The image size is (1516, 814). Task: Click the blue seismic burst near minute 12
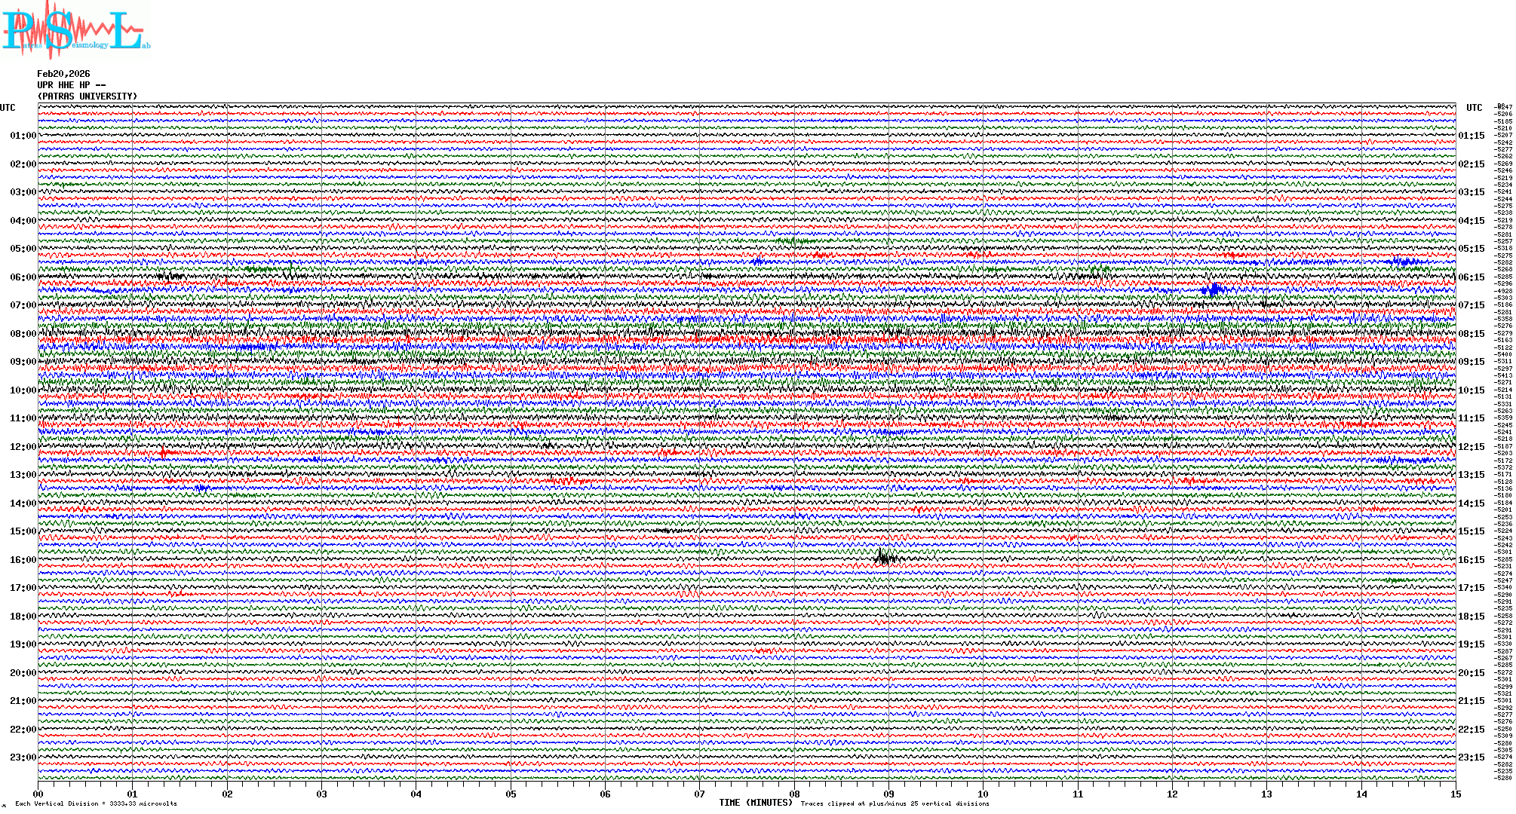click(1214, 289)
